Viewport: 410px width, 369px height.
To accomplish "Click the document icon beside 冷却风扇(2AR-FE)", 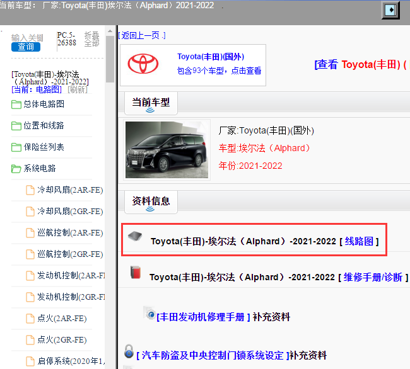I will point(30,190).
